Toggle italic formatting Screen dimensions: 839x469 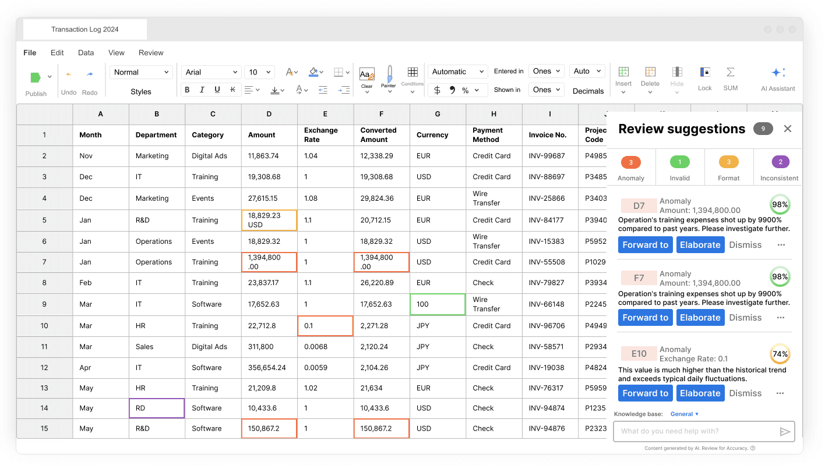click(x=202, y=90)
